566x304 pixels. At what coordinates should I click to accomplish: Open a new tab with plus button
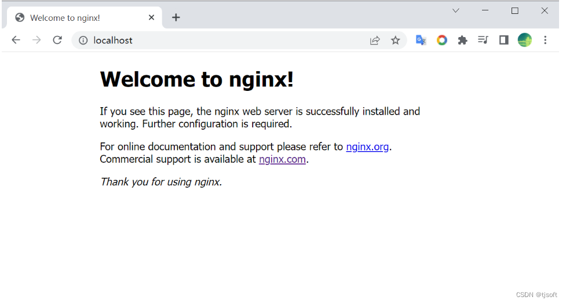pos(176,17)
